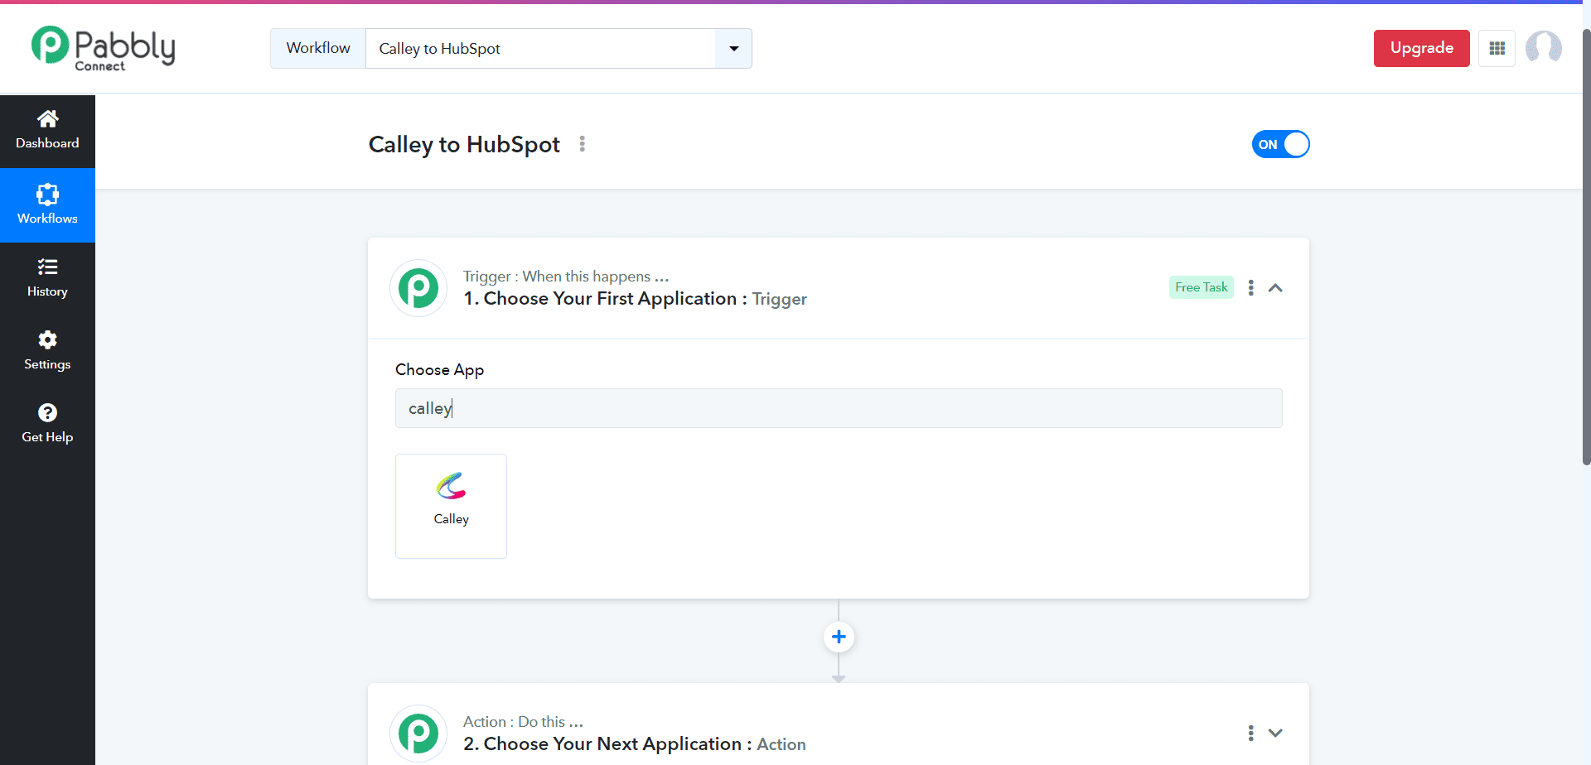Viewport: 1591px width, 765px height.
Task: Open the Trigger step's three-dot menu
Action: 1250,287
